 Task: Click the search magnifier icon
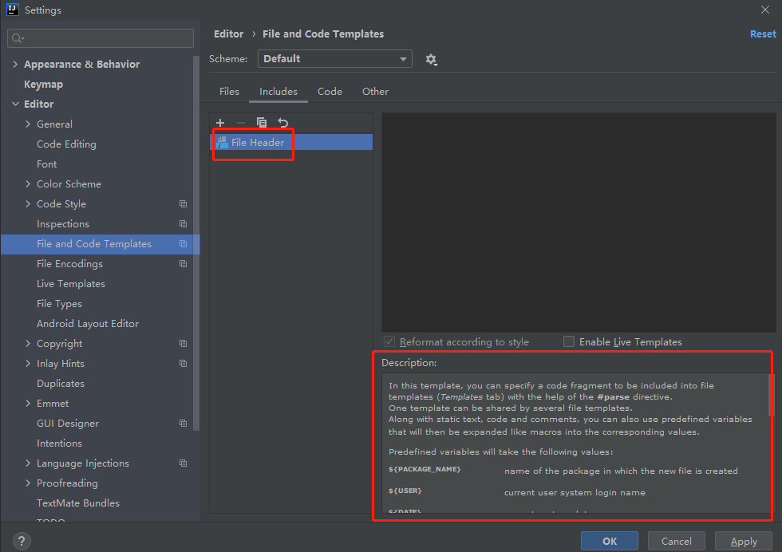pyautogui.click(x=18, y=38)
